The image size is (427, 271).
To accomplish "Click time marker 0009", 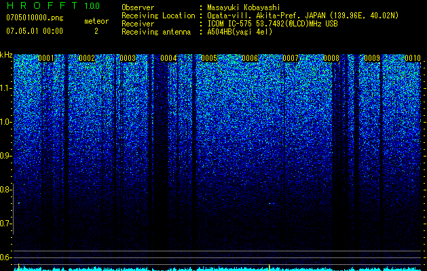I will point(372,58).
